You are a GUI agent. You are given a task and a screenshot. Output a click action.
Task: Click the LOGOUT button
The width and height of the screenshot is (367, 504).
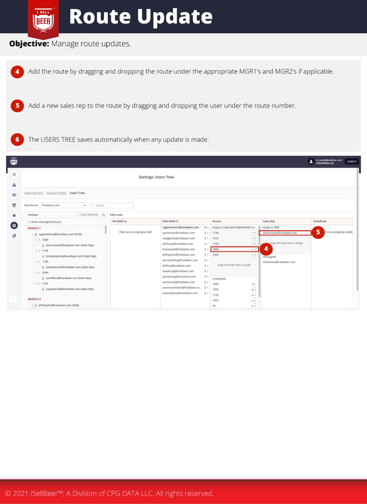[x=351, y=161]
